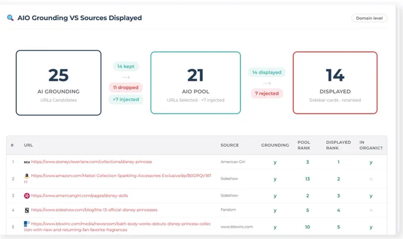The image size is (403, 239).
Task: Click the GROUNDING column header
Action: [x=275, y=145]
